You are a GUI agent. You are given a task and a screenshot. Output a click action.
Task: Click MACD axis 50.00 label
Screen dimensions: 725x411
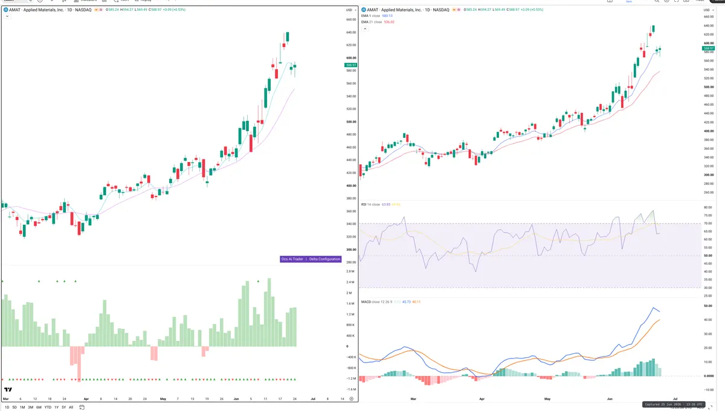(x=709, y=306)
